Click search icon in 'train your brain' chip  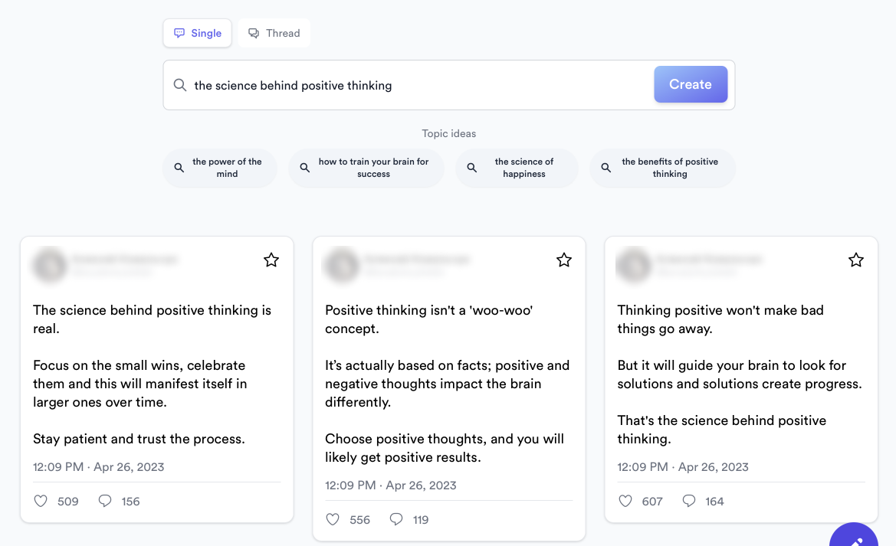pos(305,168)
